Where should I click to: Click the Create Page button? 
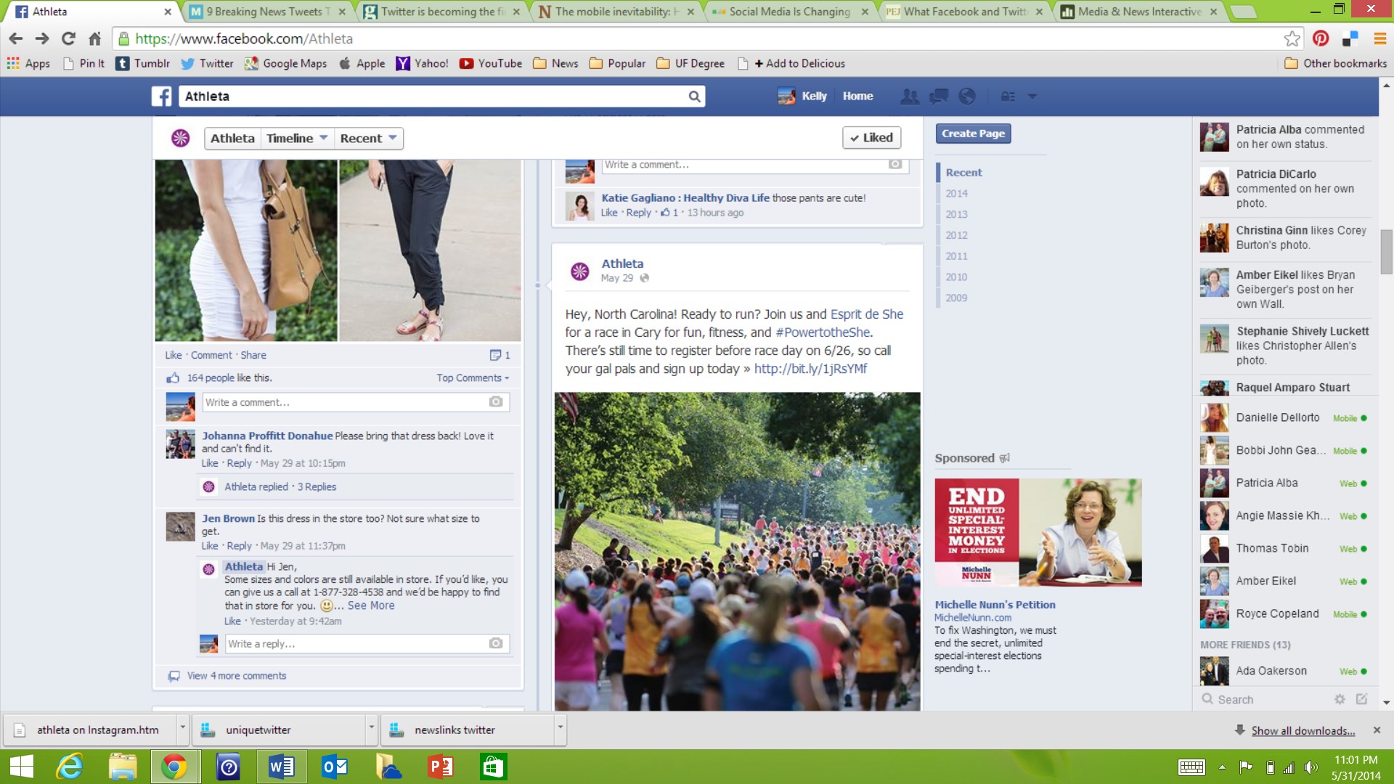pyautogui.click(x=973, y=134)
